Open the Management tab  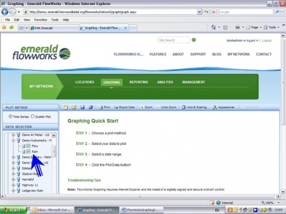click(193, 82)
